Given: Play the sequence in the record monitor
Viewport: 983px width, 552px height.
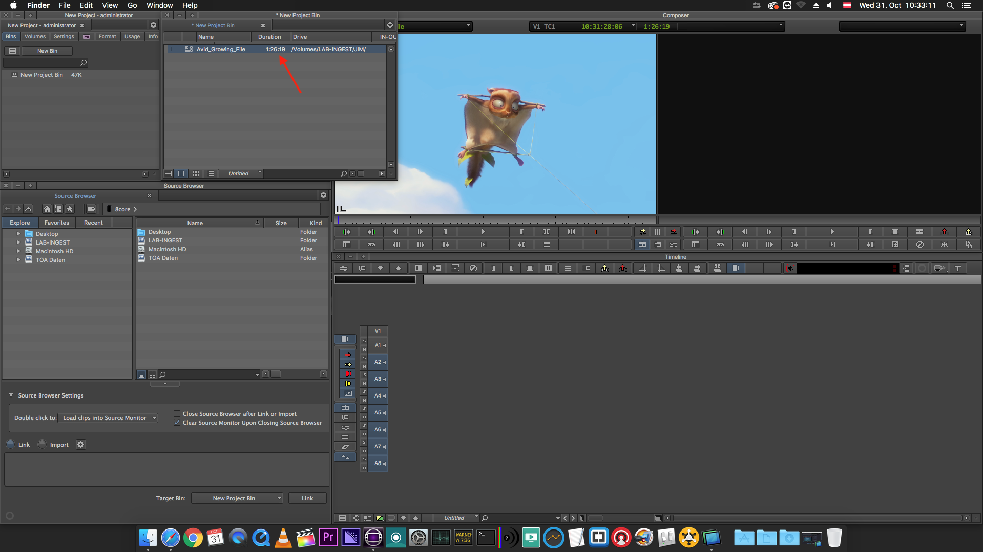Looking at the screenshot, I should [x=832, y=232].
